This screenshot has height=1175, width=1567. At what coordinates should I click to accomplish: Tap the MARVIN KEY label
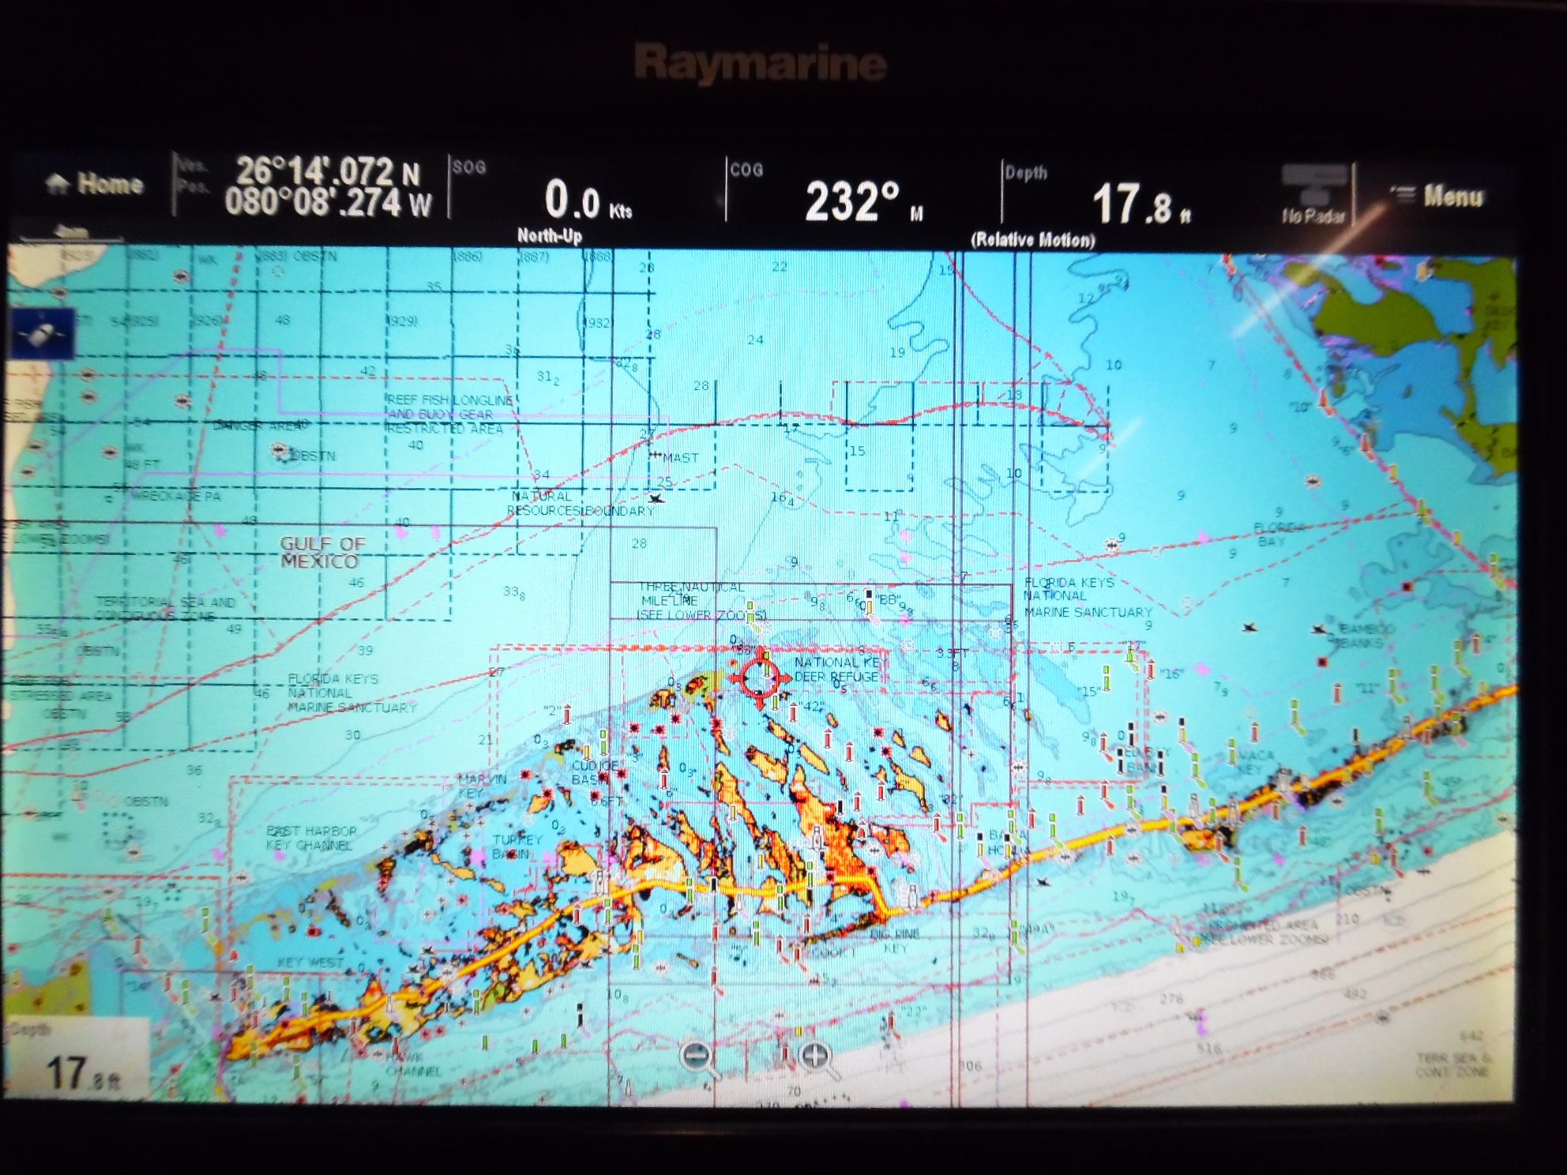[x=482, y=786]
